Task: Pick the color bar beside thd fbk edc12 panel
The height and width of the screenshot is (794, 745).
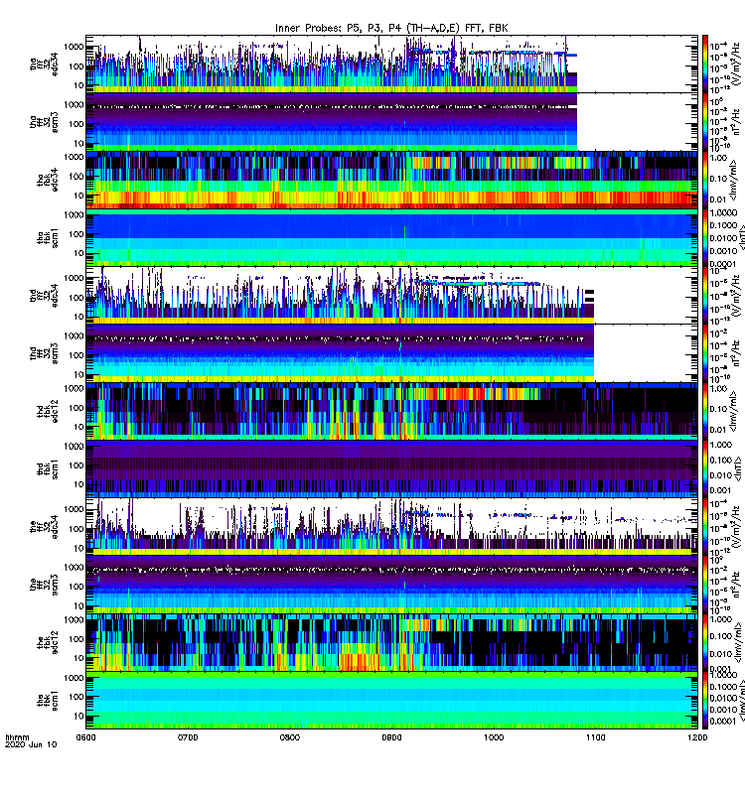Action: [x=705, y=411]
